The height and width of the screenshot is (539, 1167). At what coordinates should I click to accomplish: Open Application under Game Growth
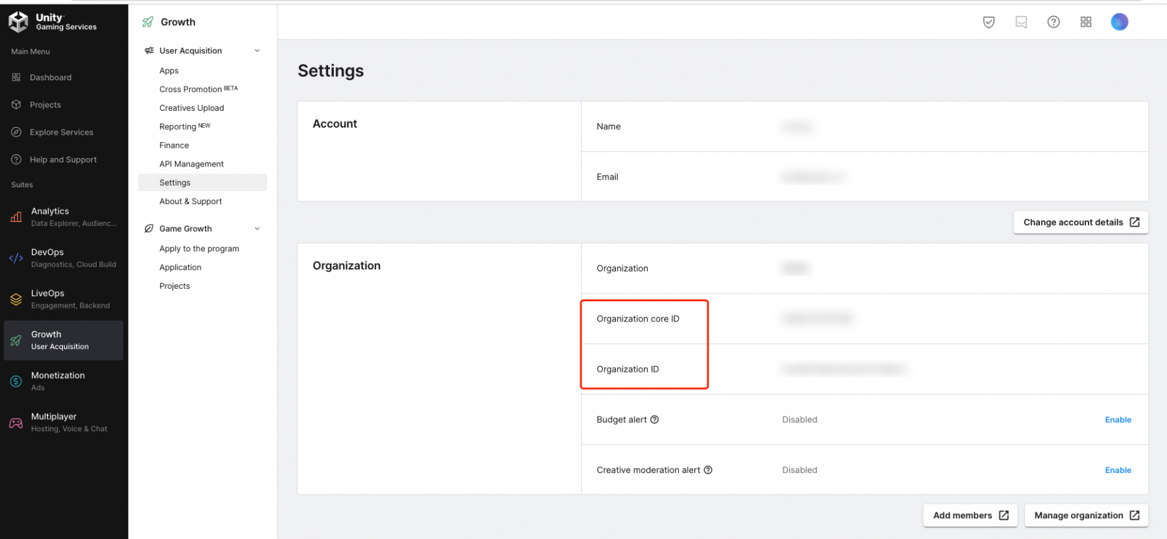tap(180, 268)
